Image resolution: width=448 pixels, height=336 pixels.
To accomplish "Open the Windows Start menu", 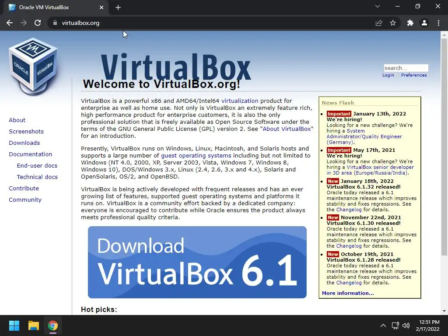I will pyautogui.click(x=14, y=325).
